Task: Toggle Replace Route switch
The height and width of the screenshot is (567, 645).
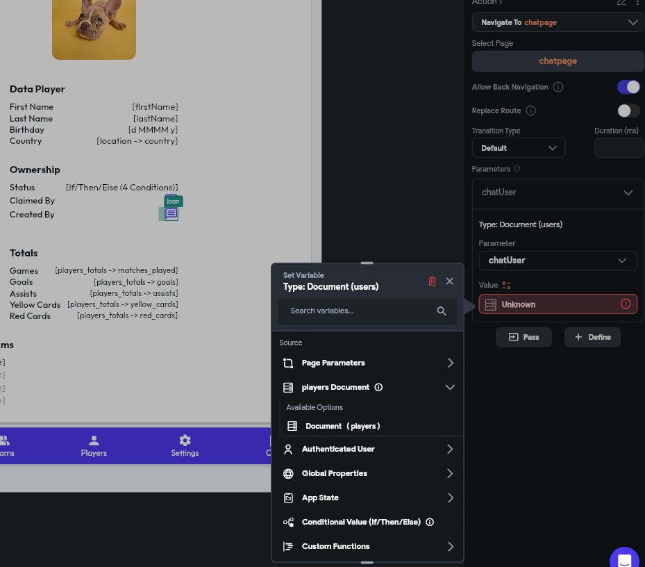Action: (x=628, y=110)
